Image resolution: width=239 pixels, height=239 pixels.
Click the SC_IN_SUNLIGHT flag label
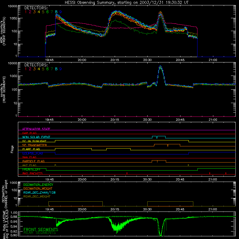click(x=34, y=141)
